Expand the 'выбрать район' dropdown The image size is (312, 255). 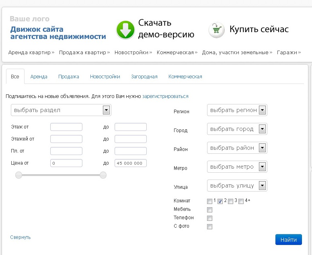[x=237, y=148]
